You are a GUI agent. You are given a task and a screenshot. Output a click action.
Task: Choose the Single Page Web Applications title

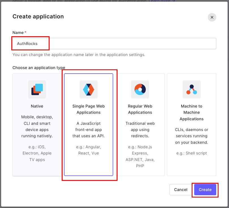[89, 109]
